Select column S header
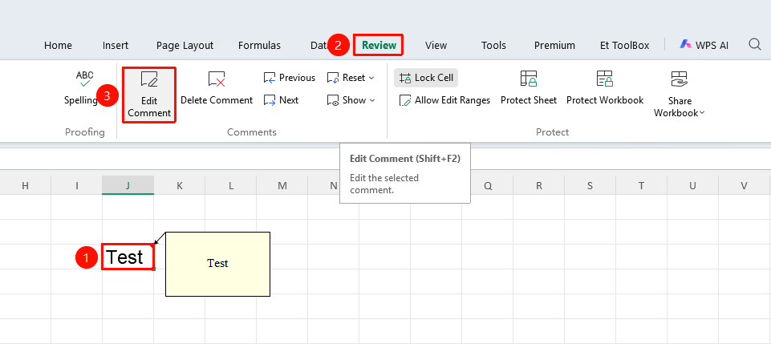771x344 pixels. point(590,185)
